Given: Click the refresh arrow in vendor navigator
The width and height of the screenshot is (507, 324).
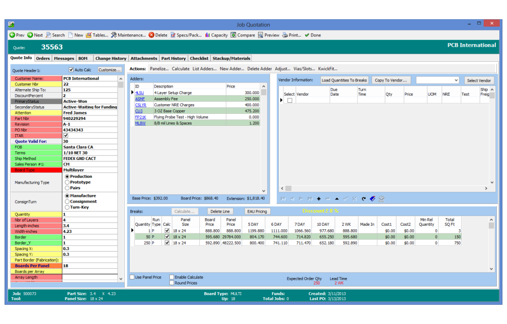Looking at the screenshot, I should pos(364,199).
